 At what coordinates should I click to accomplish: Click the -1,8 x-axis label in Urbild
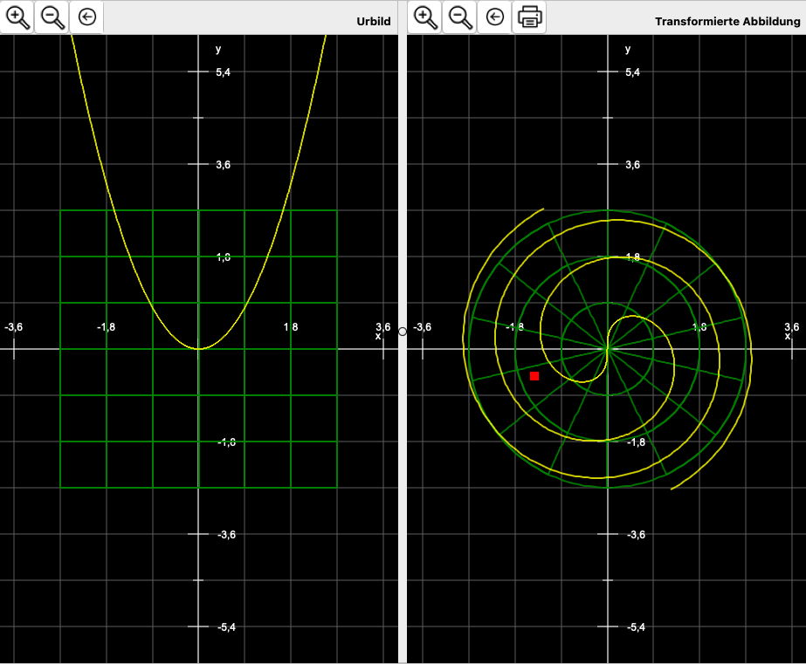coord(106,327)
